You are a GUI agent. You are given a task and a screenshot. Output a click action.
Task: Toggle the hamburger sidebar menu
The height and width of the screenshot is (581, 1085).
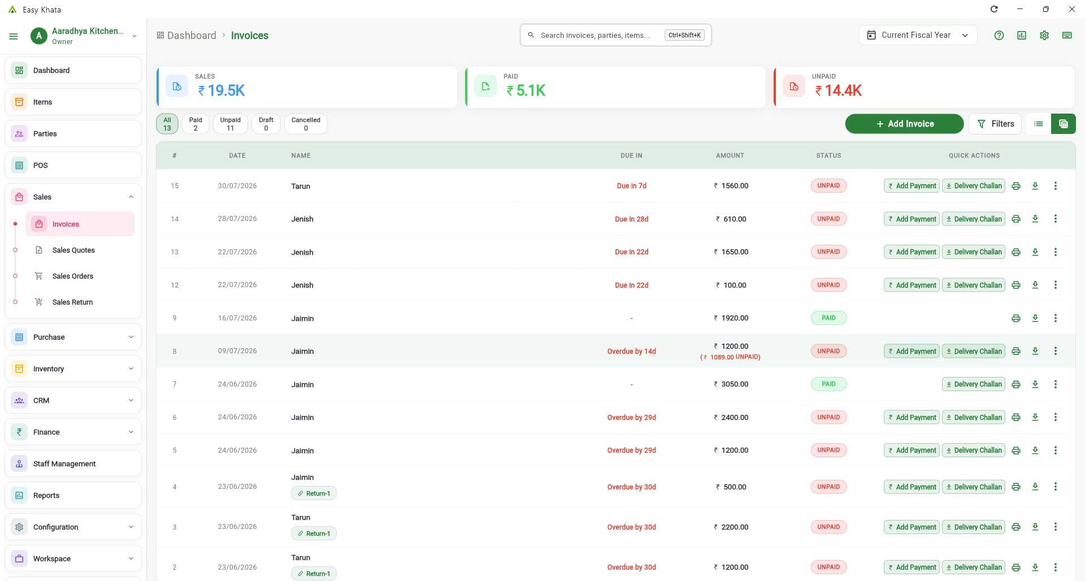14,36
